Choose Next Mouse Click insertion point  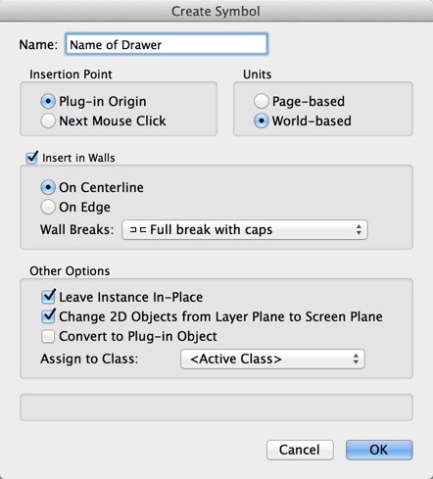pos(48,120)
